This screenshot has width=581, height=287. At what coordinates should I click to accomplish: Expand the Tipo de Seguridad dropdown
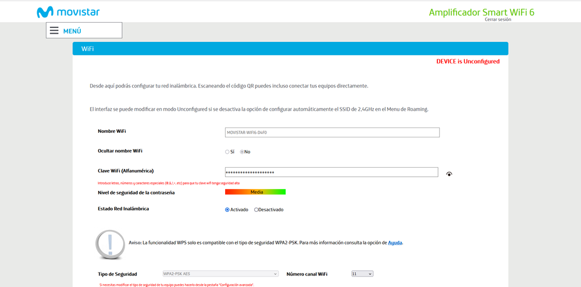[x=220, y=274]
